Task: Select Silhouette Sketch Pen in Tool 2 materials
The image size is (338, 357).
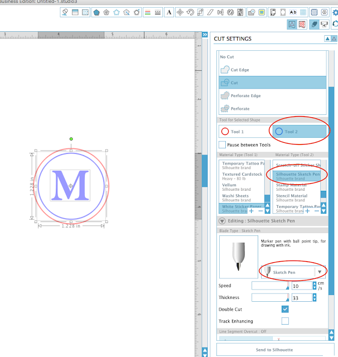Action: (x=297, y=176)
